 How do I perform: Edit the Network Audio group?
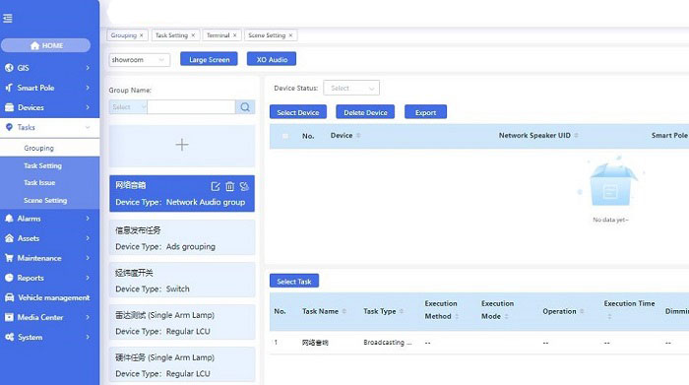[216, 186]
